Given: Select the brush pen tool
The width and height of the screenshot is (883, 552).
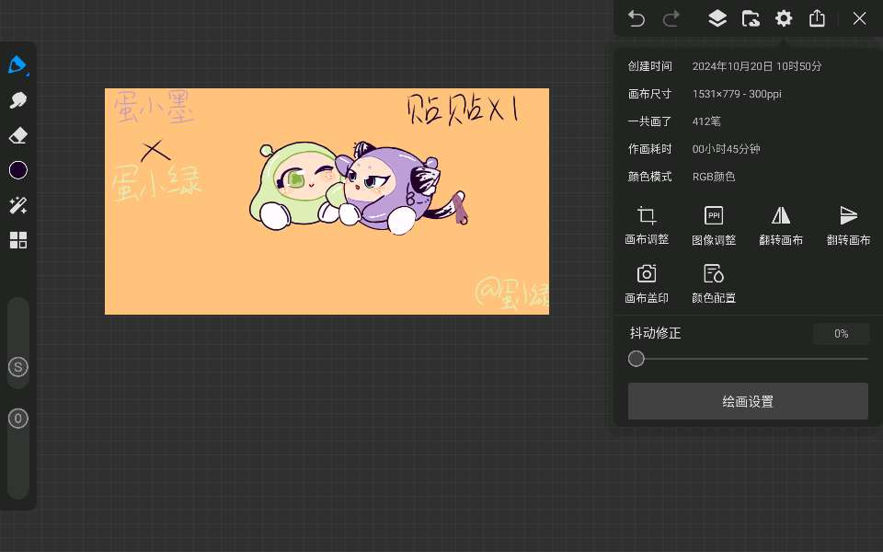Looking at the screenshot, I should point(17,65).
